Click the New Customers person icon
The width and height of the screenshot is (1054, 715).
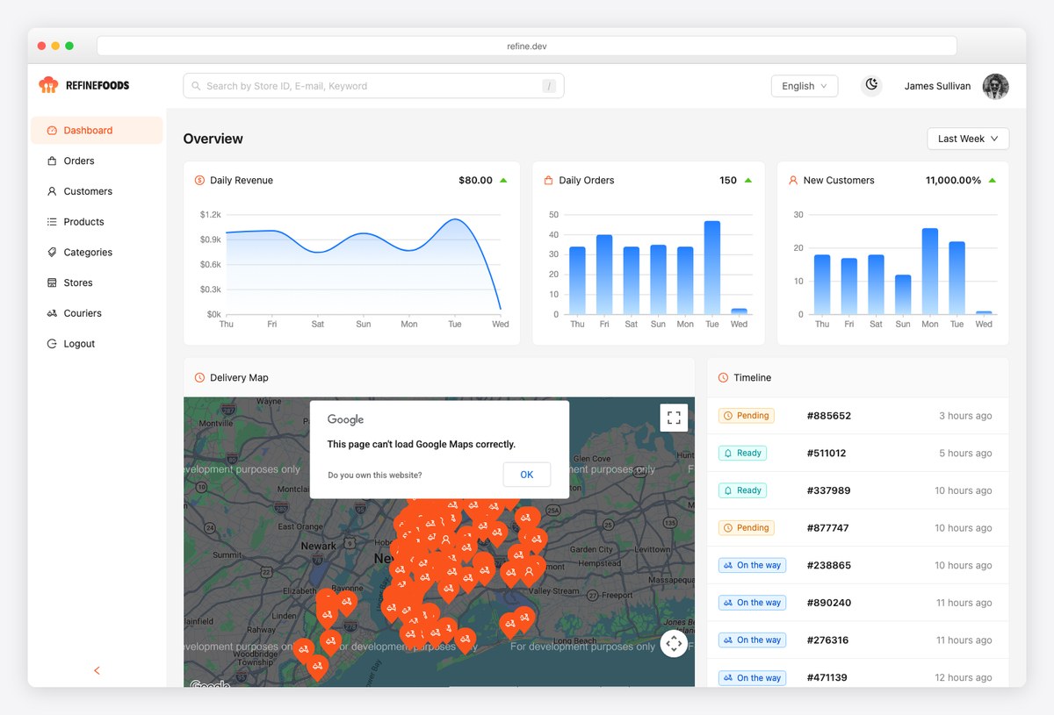793,181
